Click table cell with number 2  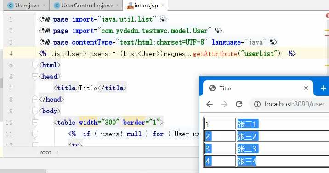tap(220, 136)
